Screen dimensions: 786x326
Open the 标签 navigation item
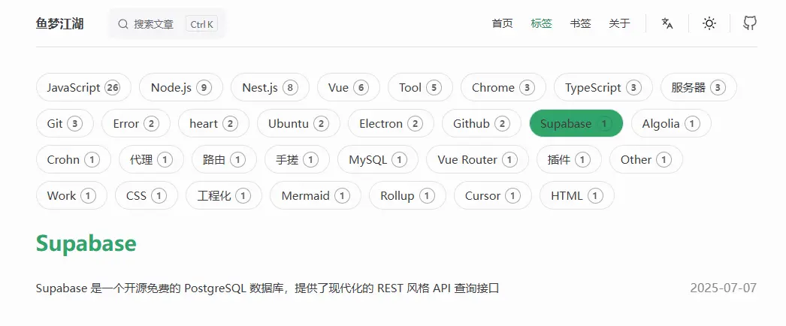pos(541,23)
